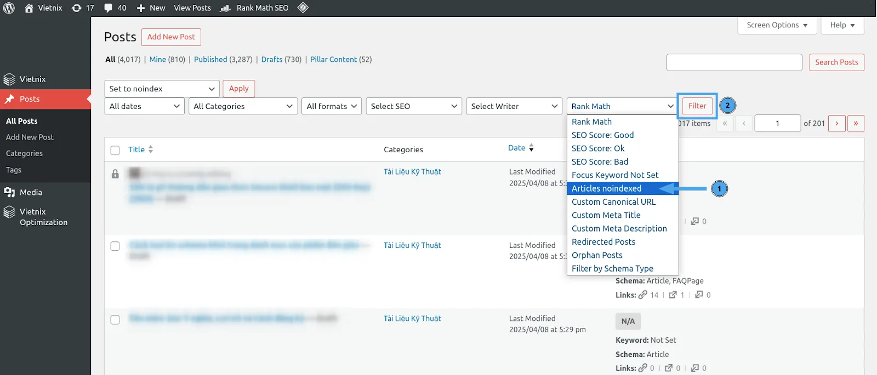Open the Select Writer dropdown

click(514, 106)
